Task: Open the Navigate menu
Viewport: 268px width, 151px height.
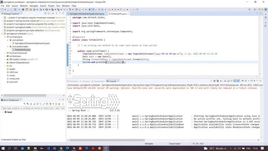Action: coord(34,6)
